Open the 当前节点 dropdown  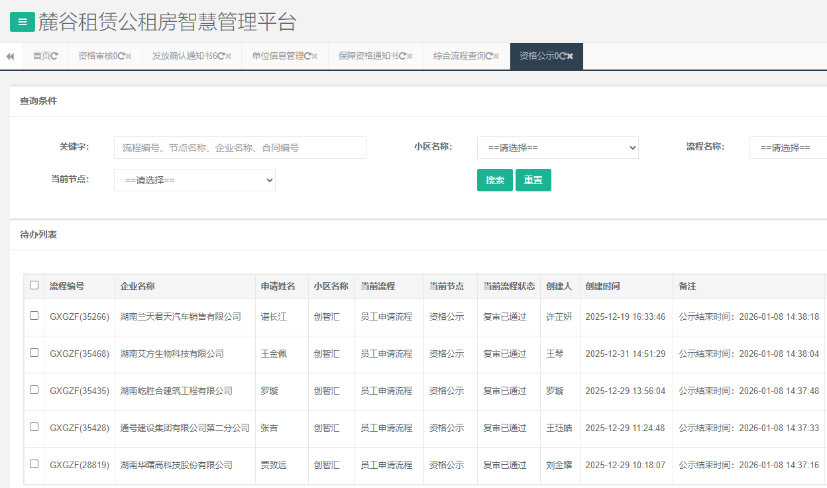click(x=194, y=179)
